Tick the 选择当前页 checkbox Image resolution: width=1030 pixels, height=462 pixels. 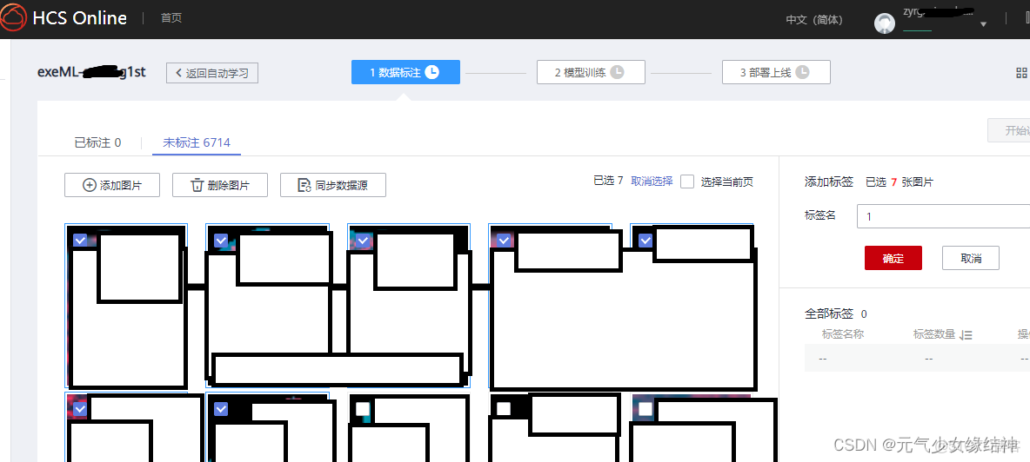pos(687,181)
